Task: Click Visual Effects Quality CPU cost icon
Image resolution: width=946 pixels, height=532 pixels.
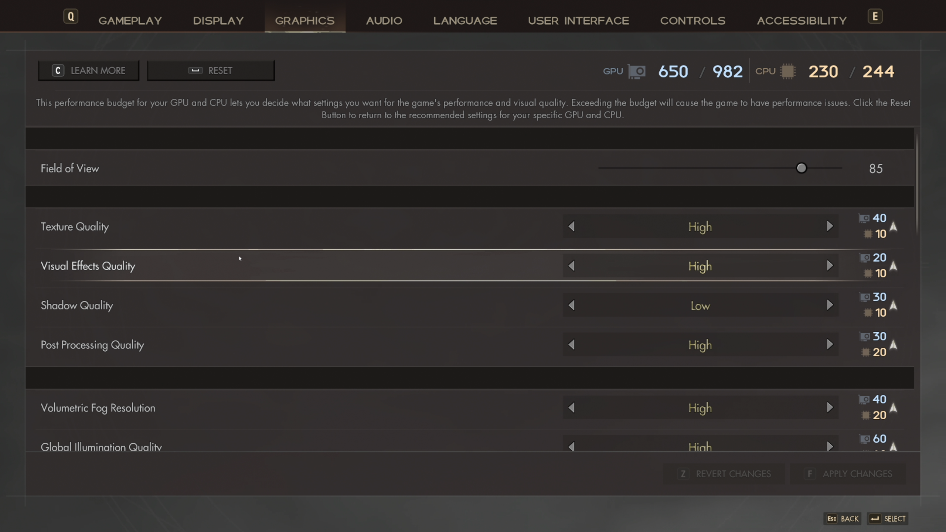Action: [x=868, y=273]
